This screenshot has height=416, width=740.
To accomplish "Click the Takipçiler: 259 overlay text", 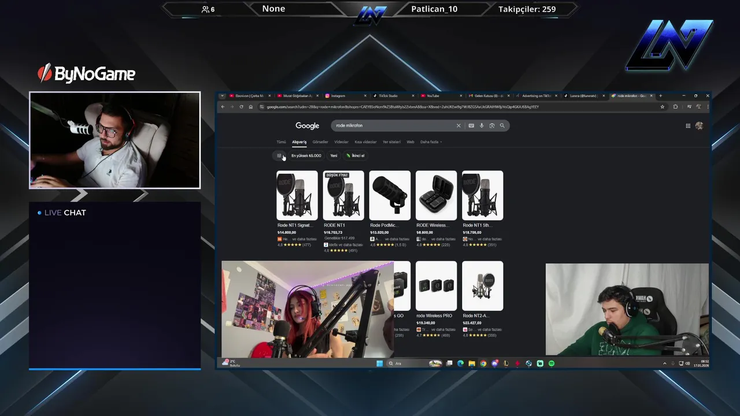I will (x=527, y=9).
